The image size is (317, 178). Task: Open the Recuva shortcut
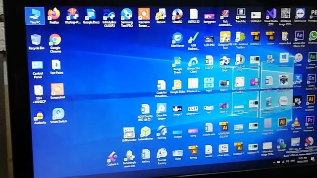(x=161, y=16)
